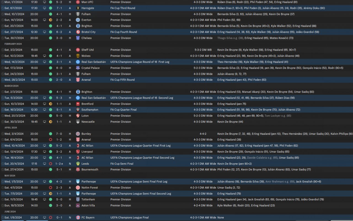This screenshot has width=353, height=221.
Task: Click the 0 - 1 result against FC Bayern
Action: pyautogui.click(x=59, y=217)
